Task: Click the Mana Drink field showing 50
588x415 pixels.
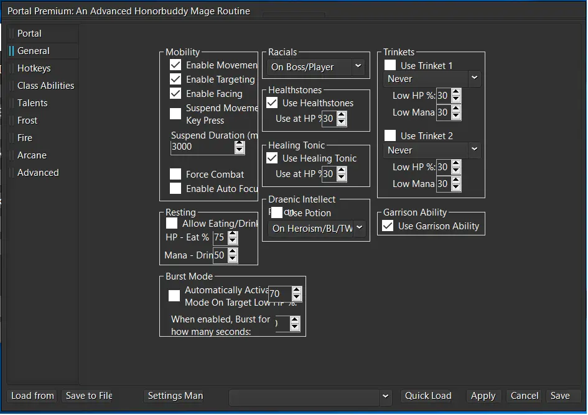Action: (220, 255)
